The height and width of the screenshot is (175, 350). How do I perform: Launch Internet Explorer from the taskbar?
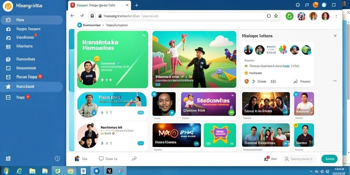[19, 171]
